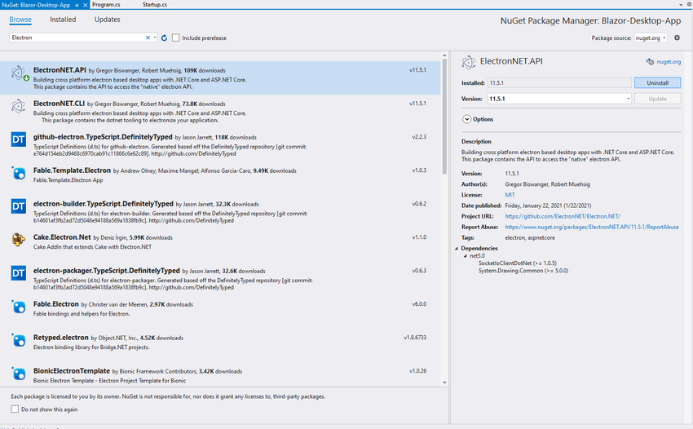Click the Uninstall button

[x=657, y=82]
